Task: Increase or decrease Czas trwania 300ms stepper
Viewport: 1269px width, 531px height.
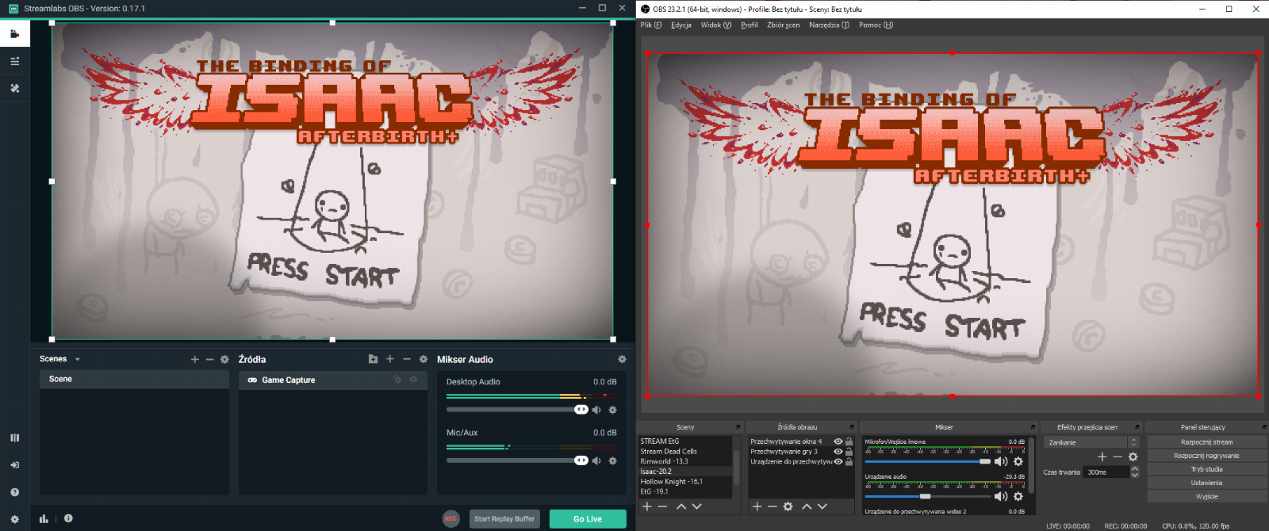Action: click(x=1135, y=472)
